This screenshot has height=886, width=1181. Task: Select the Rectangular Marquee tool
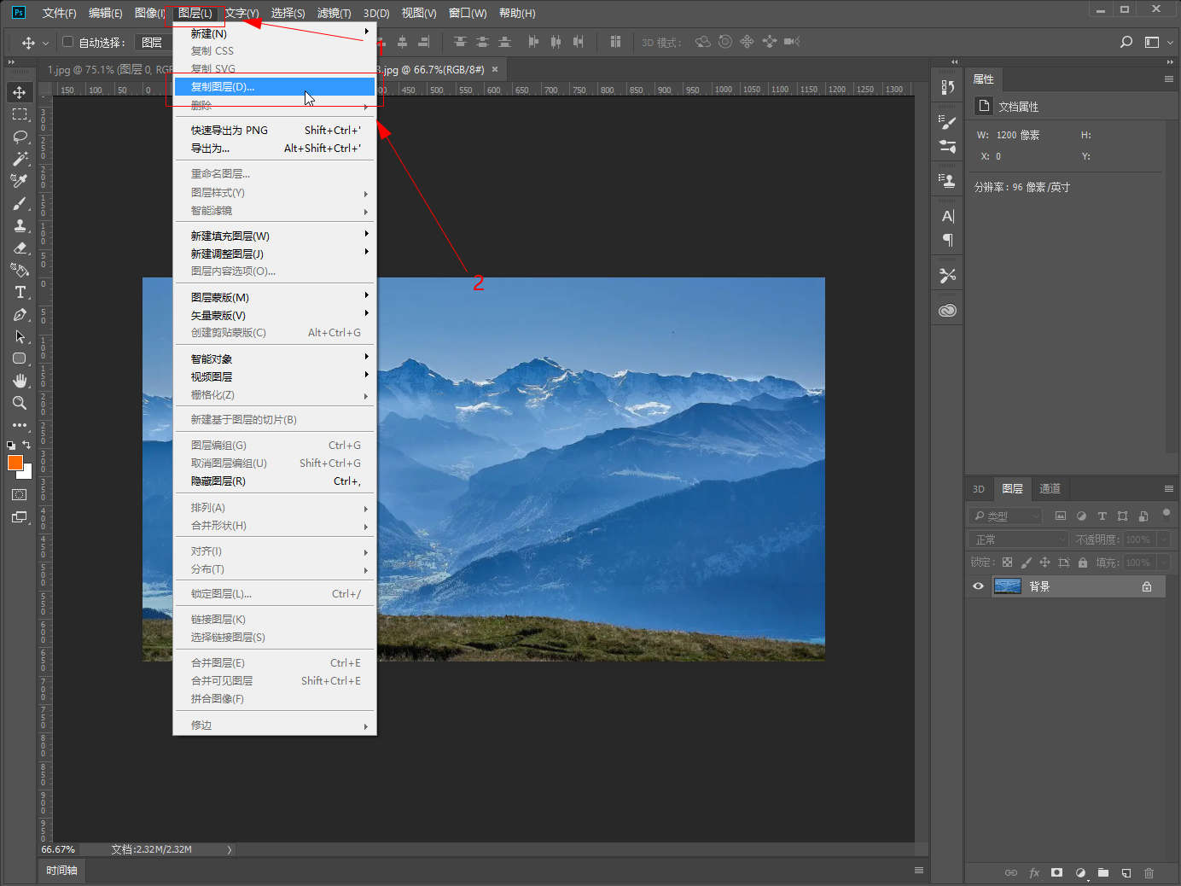coord(20,114)
